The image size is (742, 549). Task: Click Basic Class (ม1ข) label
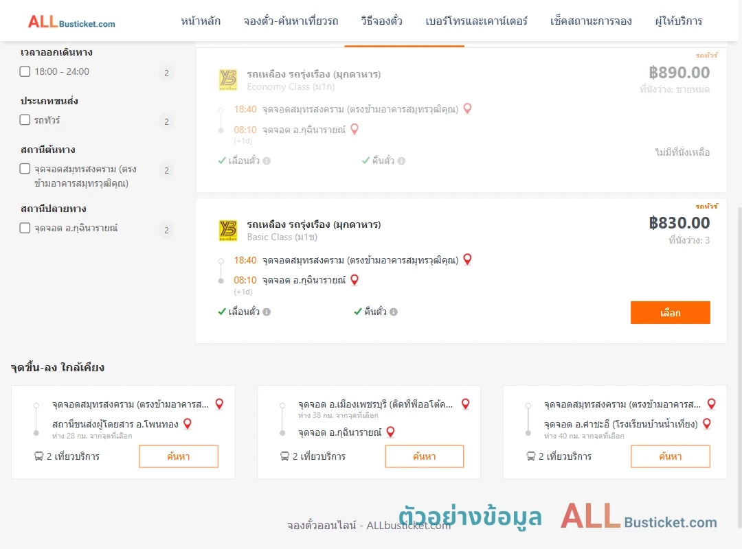pos(282,237)
